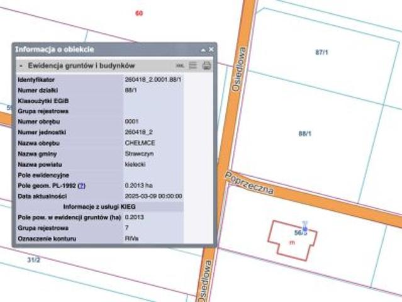Click the red building outline on parcel 56/5

tap(293, 240)
